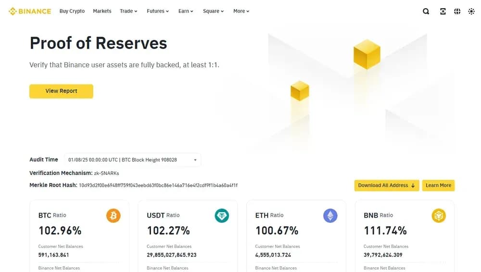Expand the More dropdown menu
This screenshot has width=481, height=272.
click(x=241, y=11)
